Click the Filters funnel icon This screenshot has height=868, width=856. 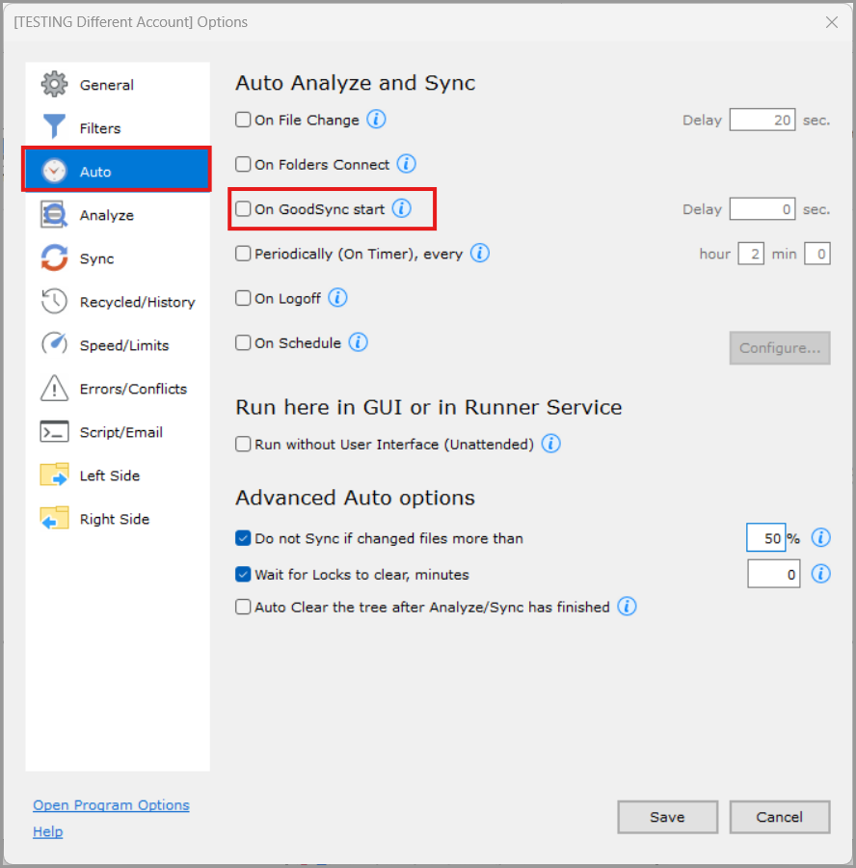click(54, 126)
